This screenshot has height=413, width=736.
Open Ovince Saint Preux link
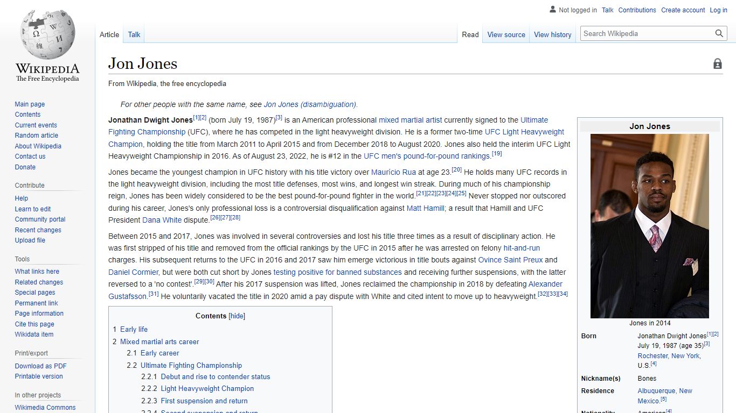[x=510, y=260]
